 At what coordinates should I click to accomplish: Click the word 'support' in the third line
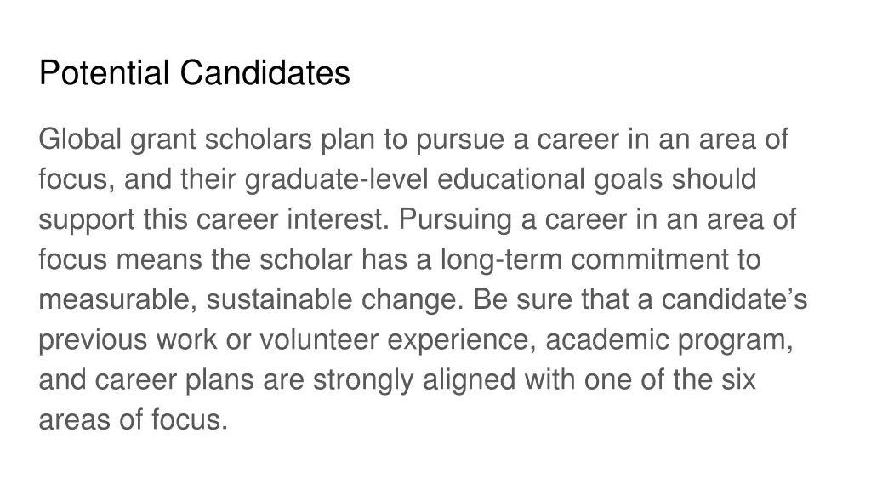(86, 220)
